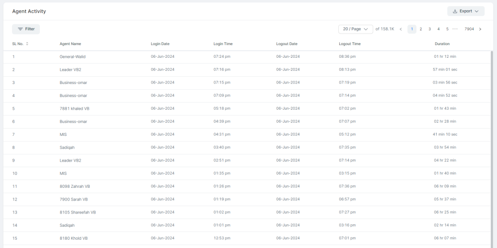Viewport: 497px width, 248px height.
Task: Select current page 1 button
Action: (x=412, y=29)
